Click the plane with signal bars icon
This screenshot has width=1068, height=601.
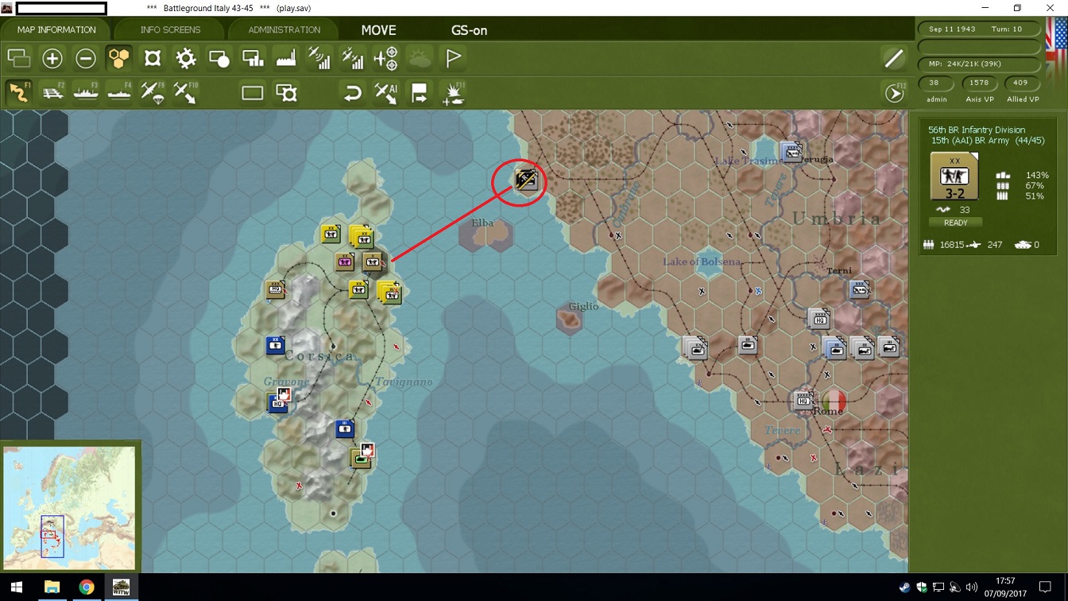pyautogui.click(x=319, y=58)
